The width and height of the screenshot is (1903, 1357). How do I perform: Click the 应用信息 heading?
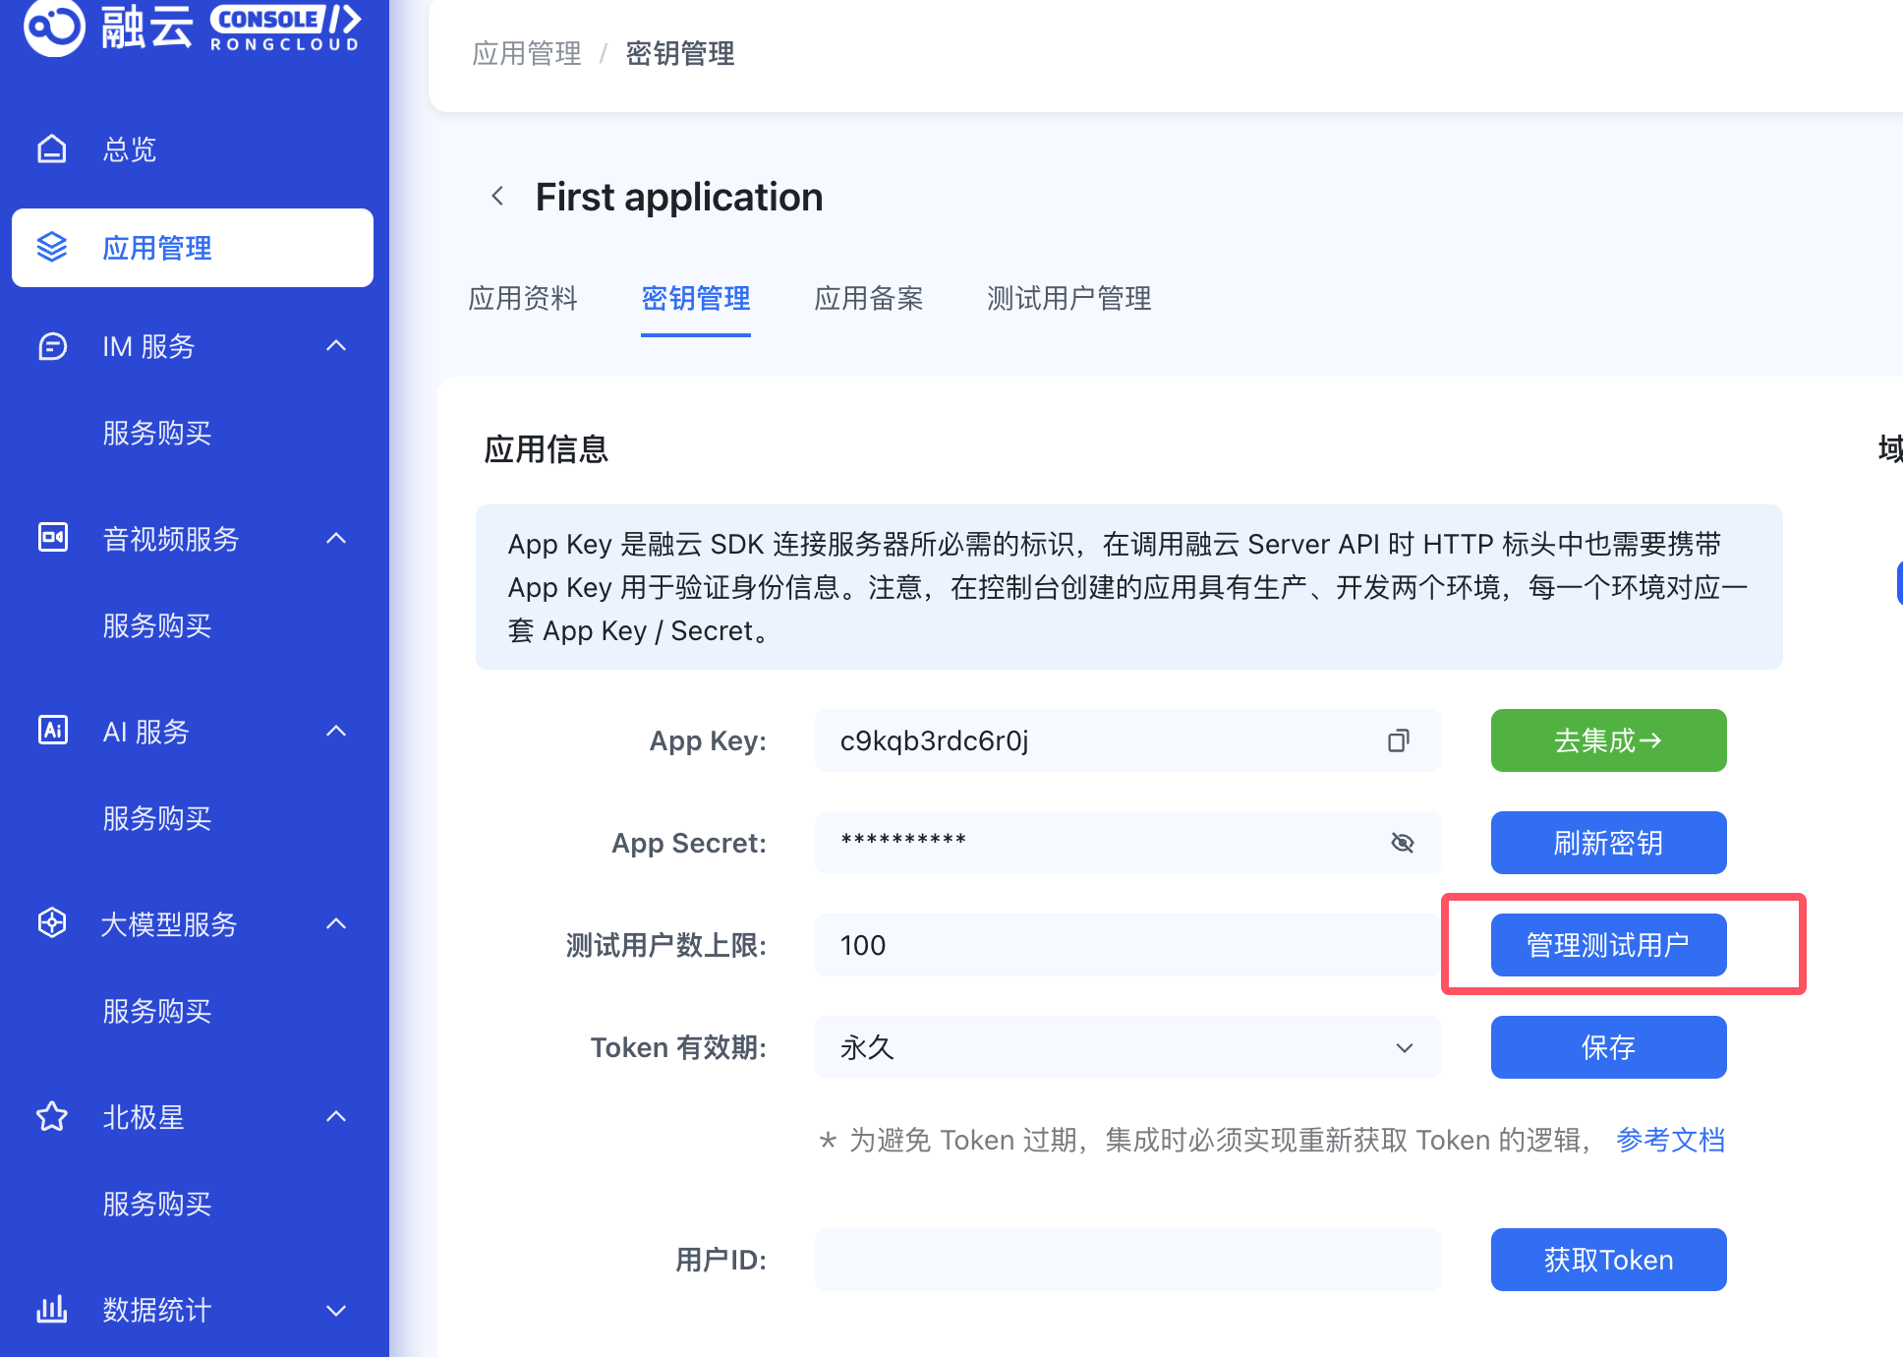tap(547, 449)
